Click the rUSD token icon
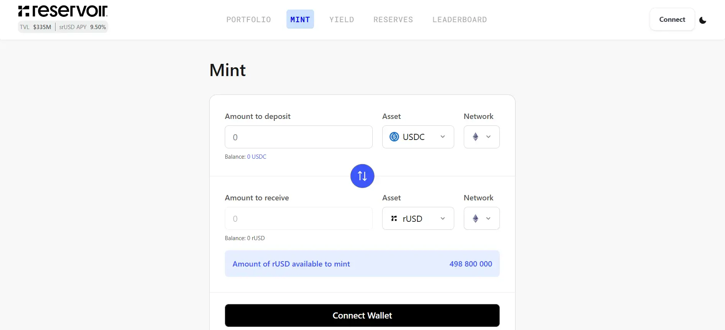 [394, 218]
